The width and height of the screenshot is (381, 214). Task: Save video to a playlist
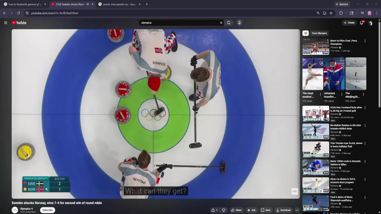(x=266, y=210)
